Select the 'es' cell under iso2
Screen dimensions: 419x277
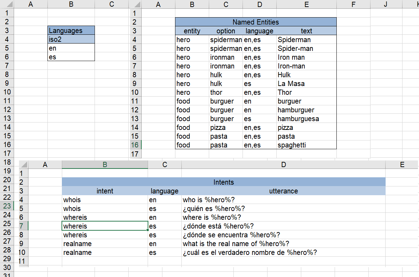point(71,57)
